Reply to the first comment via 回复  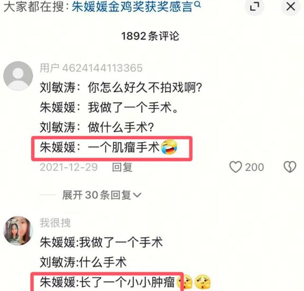point(122,167)
